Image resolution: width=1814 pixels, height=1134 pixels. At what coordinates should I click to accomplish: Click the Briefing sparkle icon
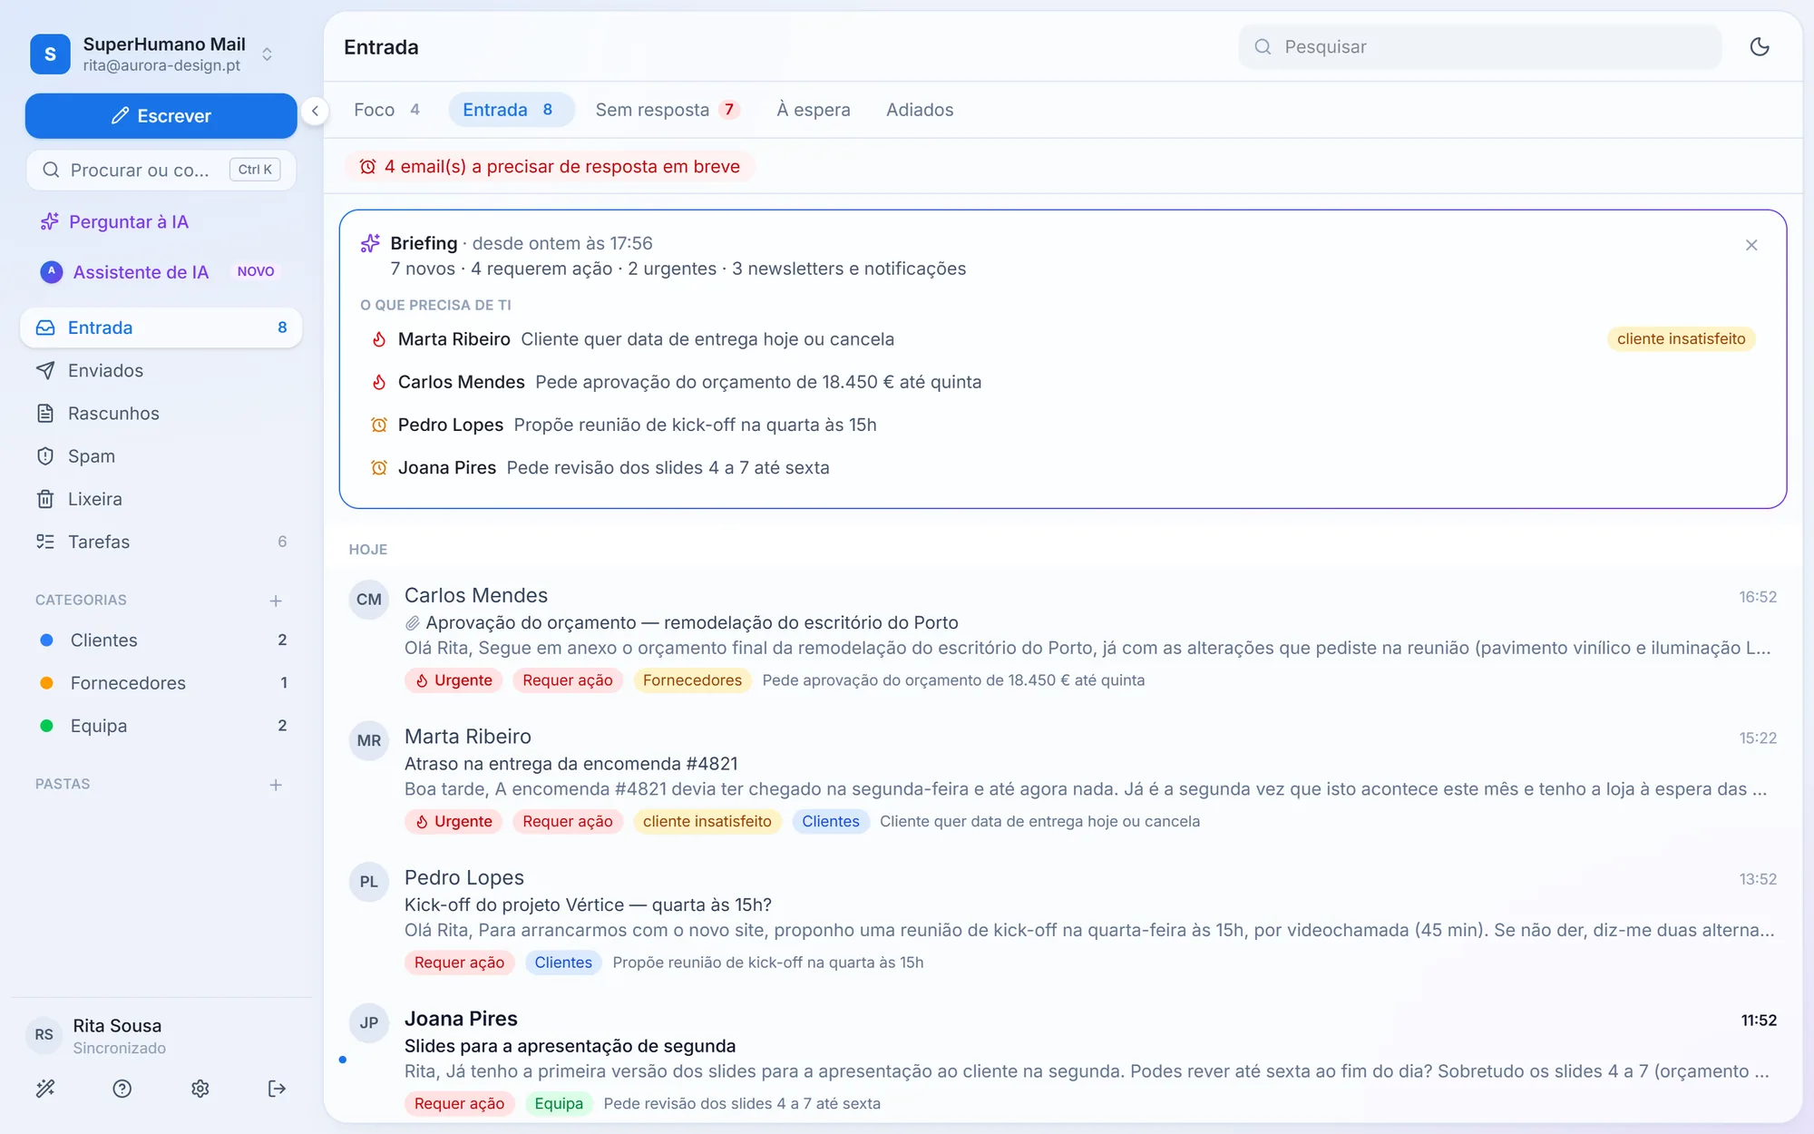click(x=370, y=243)
